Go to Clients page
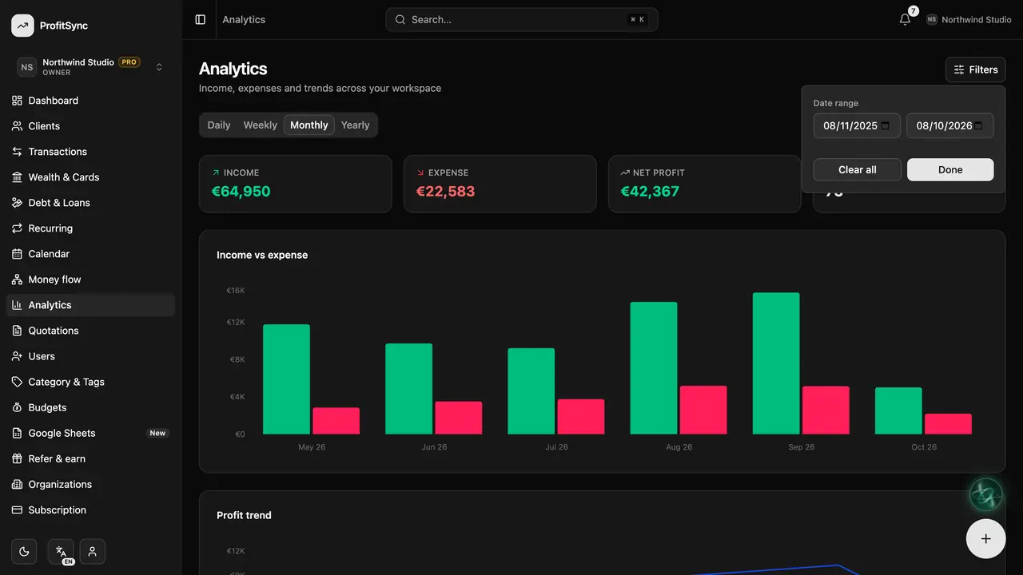1023x575 pixels. (90, 126)
